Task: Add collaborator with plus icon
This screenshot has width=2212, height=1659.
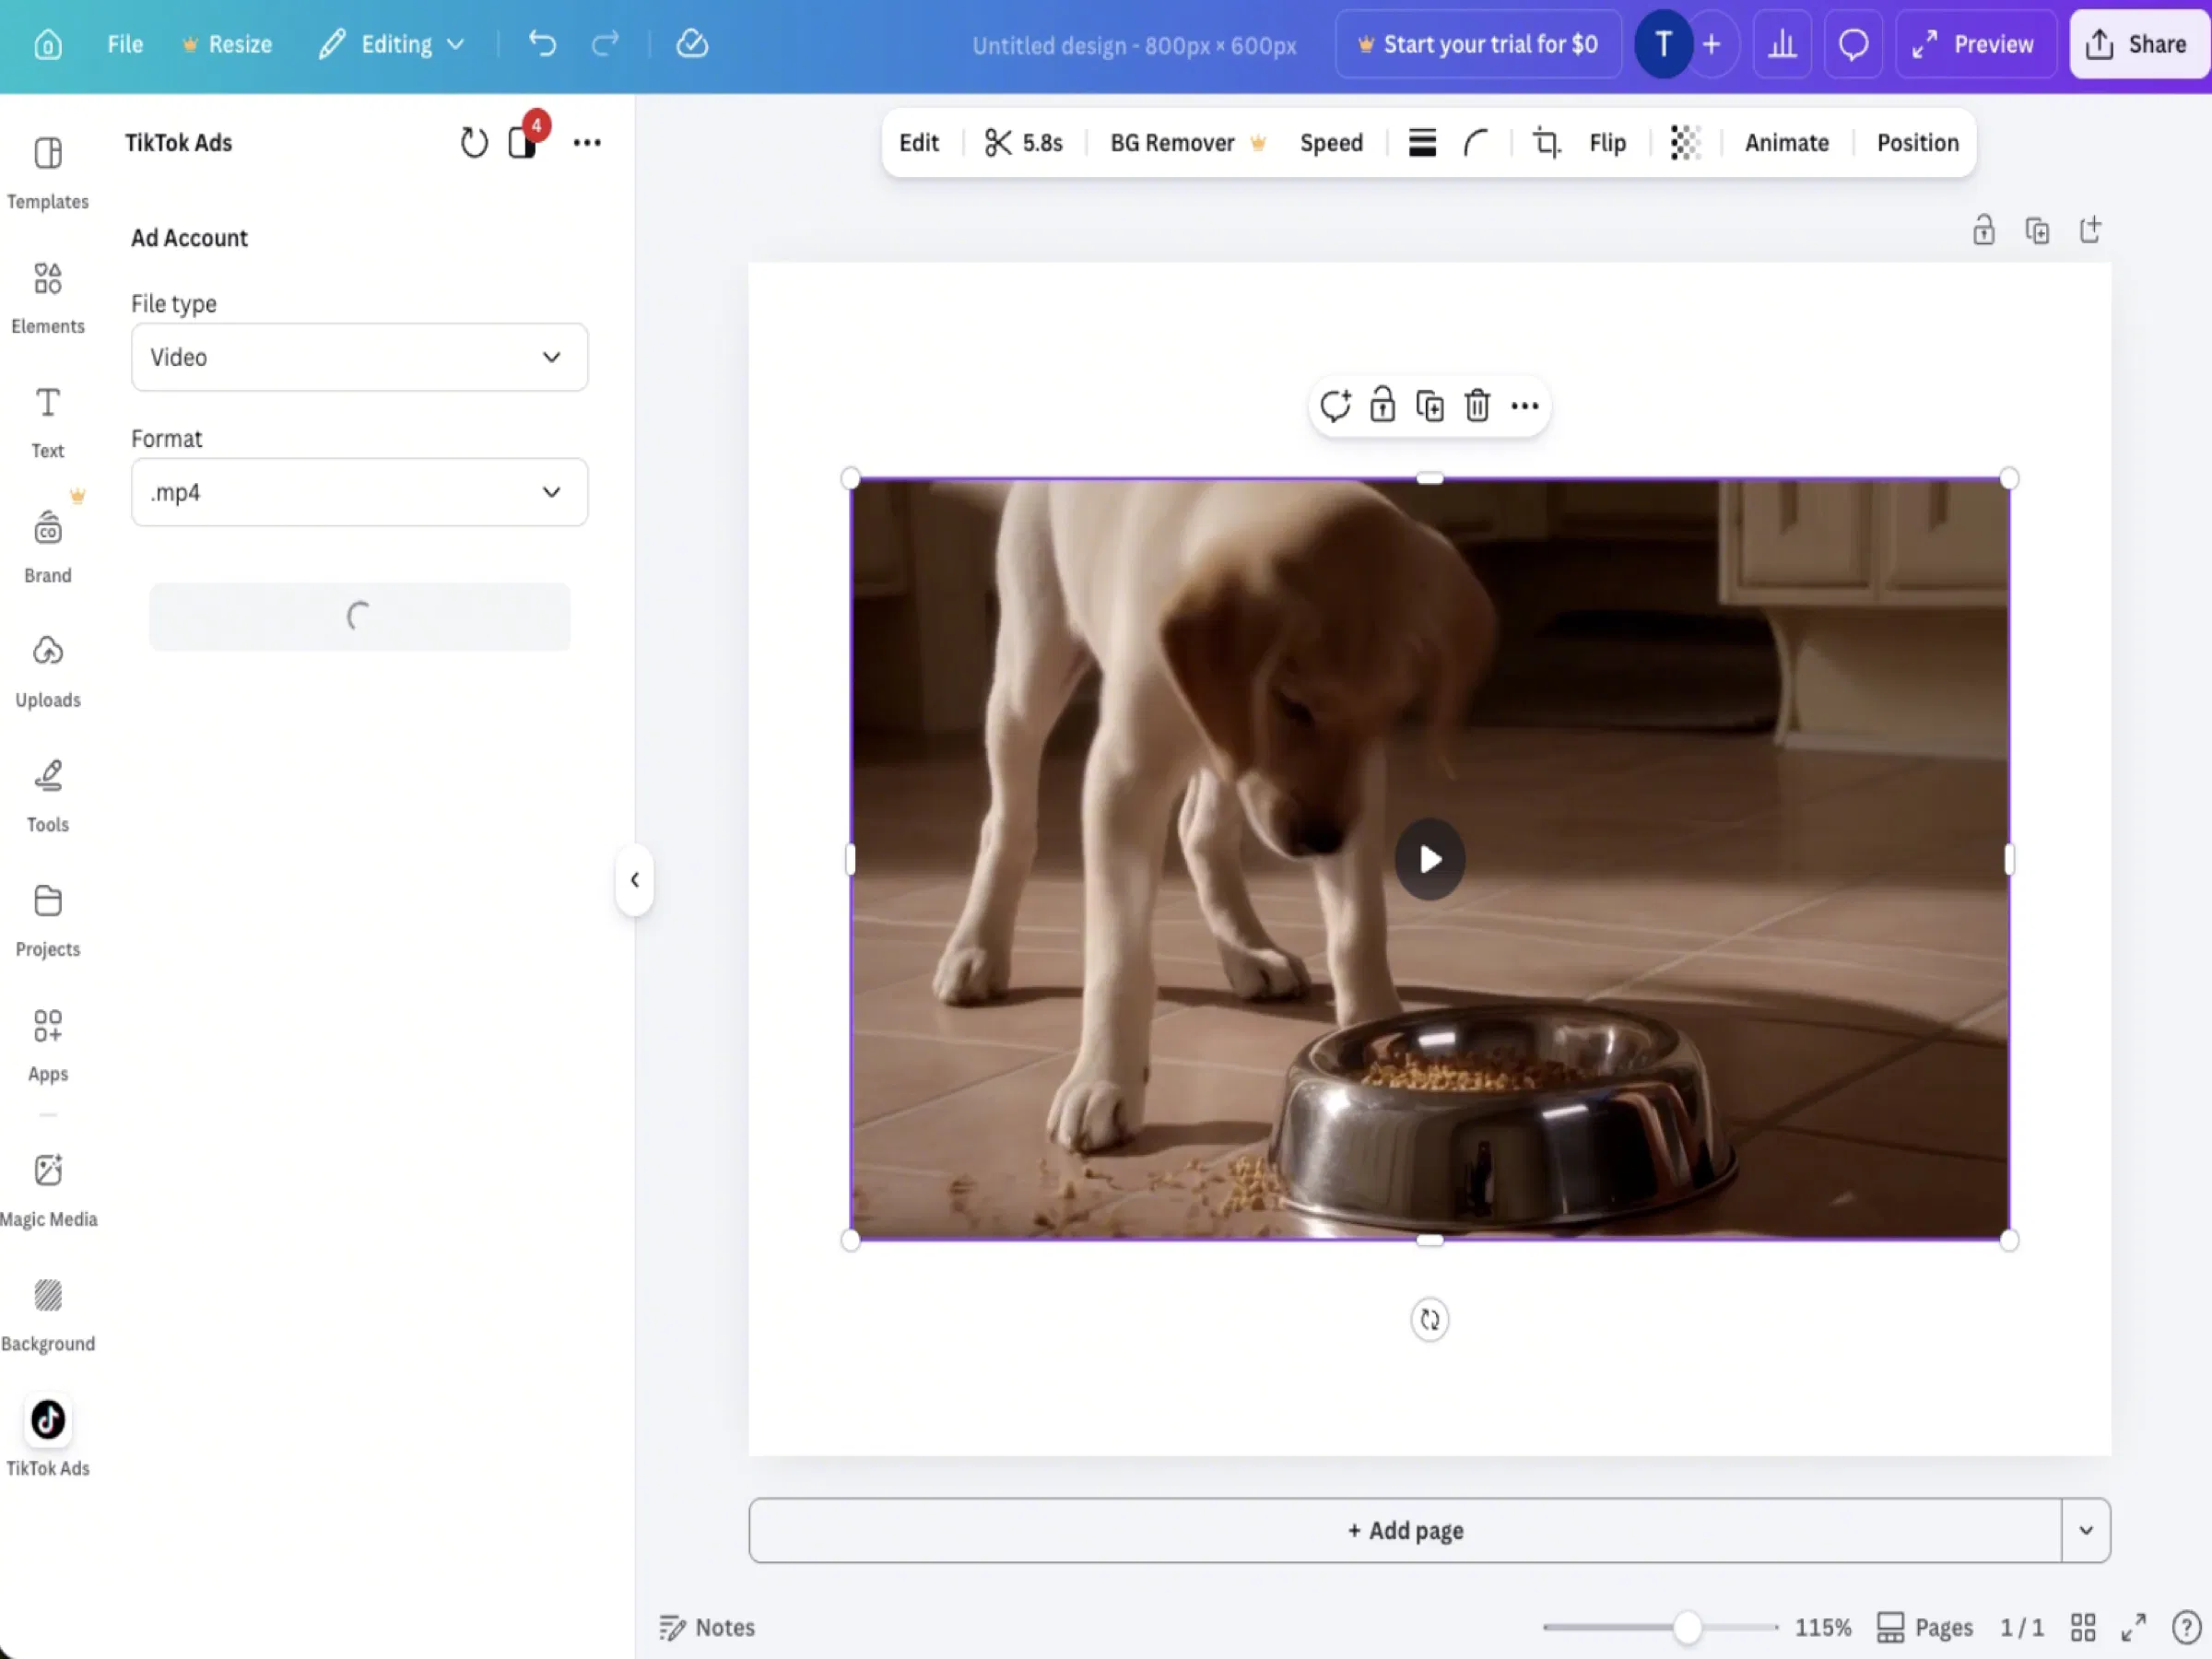Action: click(x=1712, y=44)
